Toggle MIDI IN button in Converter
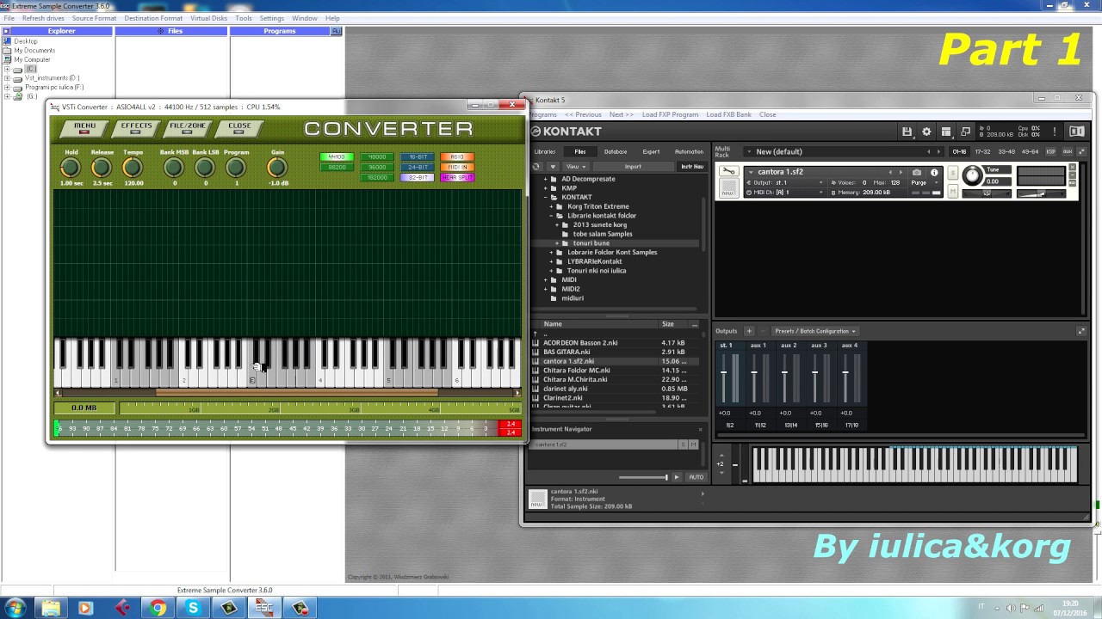 pyautogui.click(x=457, y=168)
